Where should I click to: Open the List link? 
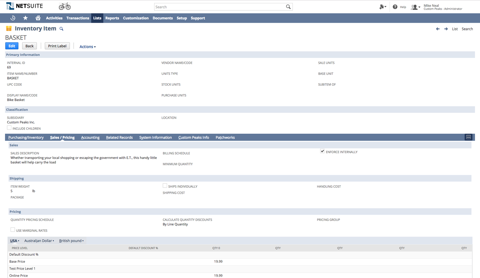pyautogui.click(x=455, y=29)
